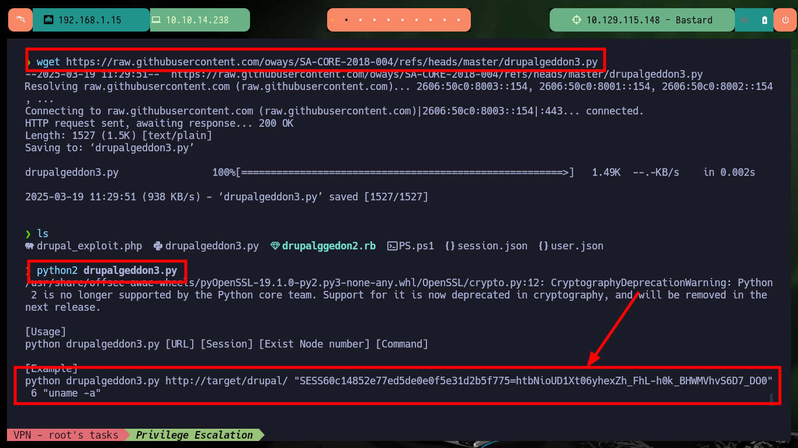Click the battery charging icon
The image size is (798, 448).
pyautogui.click(x=765, y=20)
